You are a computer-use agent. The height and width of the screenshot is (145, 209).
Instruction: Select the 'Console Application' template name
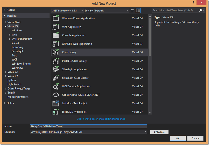tap(73, 35)
